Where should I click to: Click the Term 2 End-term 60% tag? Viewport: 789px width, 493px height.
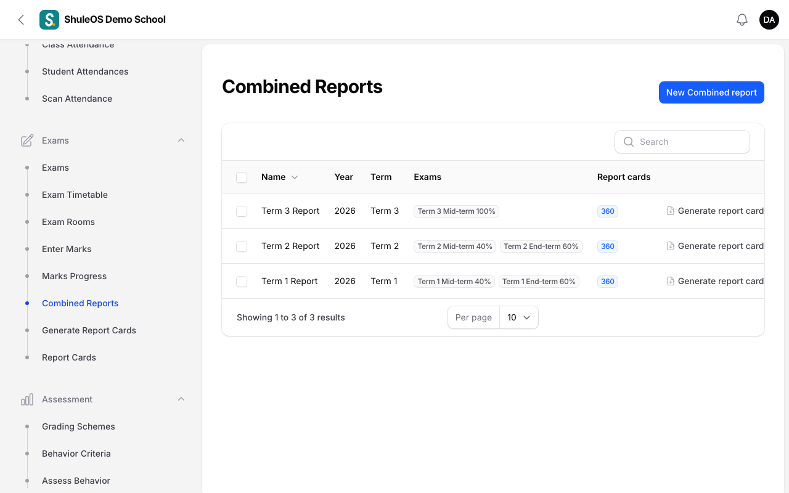[x=541, y=246]
